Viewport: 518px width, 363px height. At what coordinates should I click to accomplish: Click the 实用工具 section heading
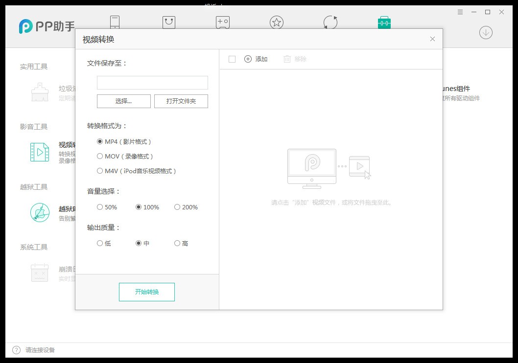pos(34,67)
